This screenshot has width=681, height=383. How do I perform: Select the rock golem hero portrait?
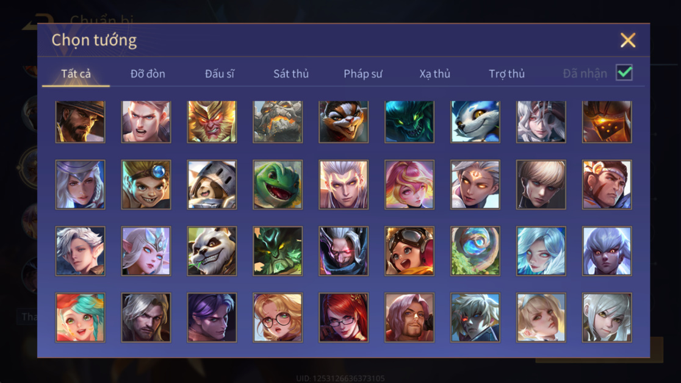pyautogui.click(x=278, y=121)
